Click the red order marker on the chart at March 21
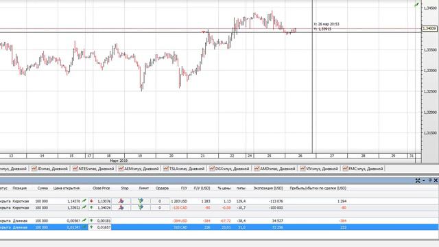Screen dimensions: 439x247 [204, 32]
